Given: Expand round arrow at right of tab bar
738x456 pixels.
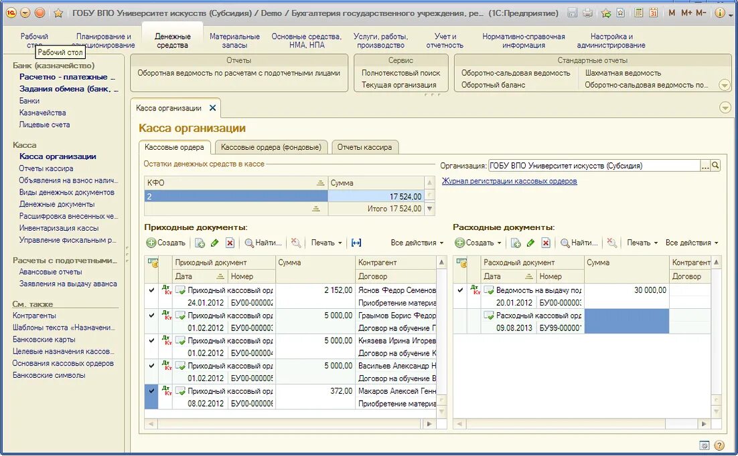Looking at the screenshot, I should coord(725,108).
